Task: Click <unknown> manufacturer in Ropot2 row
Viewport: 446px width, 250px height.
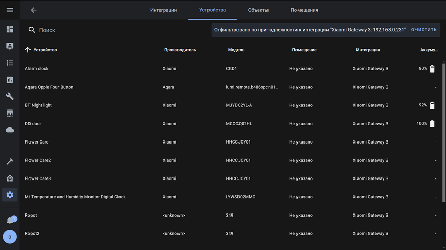Action: pos(174,234)
